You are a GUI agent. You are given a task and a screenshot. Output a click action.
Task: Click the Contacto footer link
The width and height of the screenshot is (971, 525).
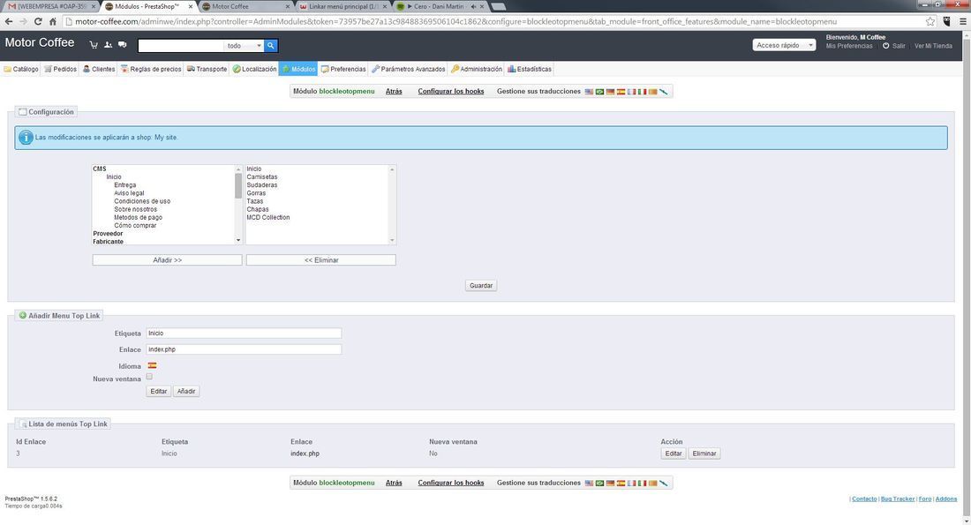coord(864,499)
